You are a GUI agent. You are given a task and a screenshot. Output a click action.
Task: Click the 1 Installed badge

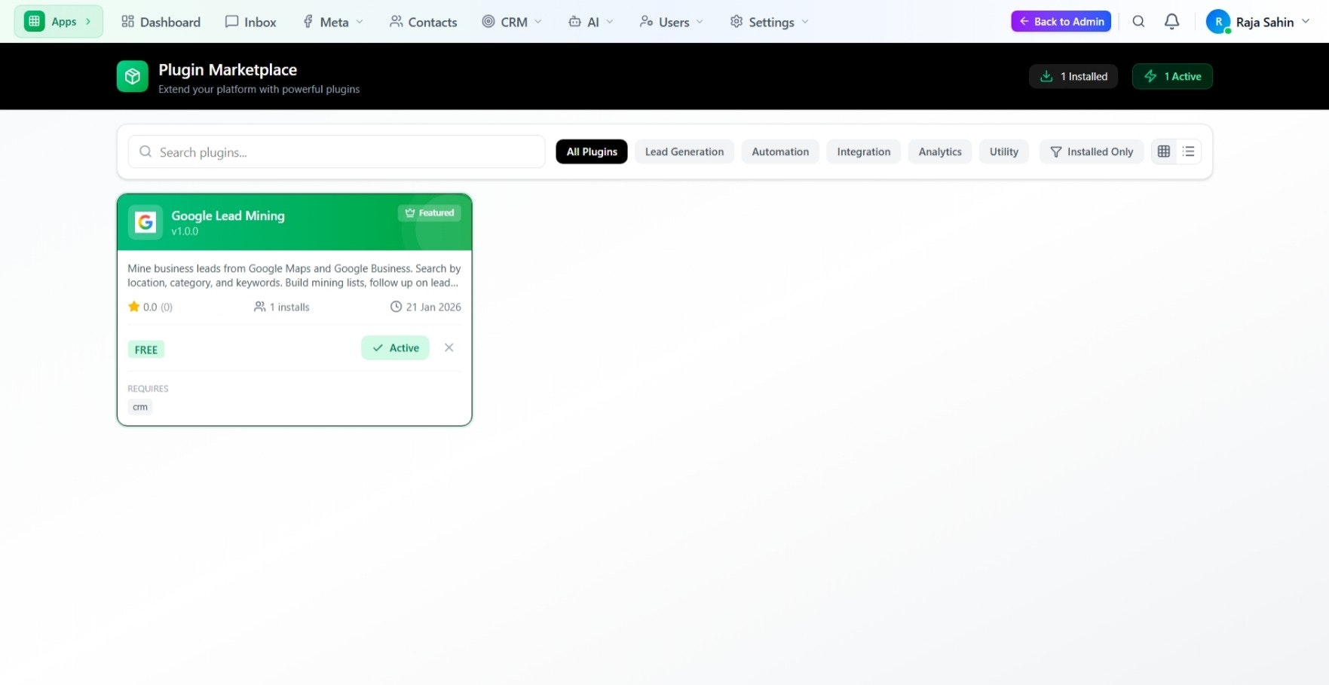click(x=1073, y=76)
